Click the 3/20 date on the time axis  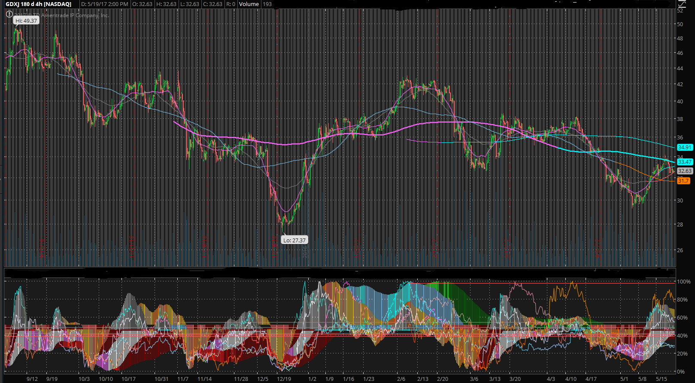[x=515, y=379]
